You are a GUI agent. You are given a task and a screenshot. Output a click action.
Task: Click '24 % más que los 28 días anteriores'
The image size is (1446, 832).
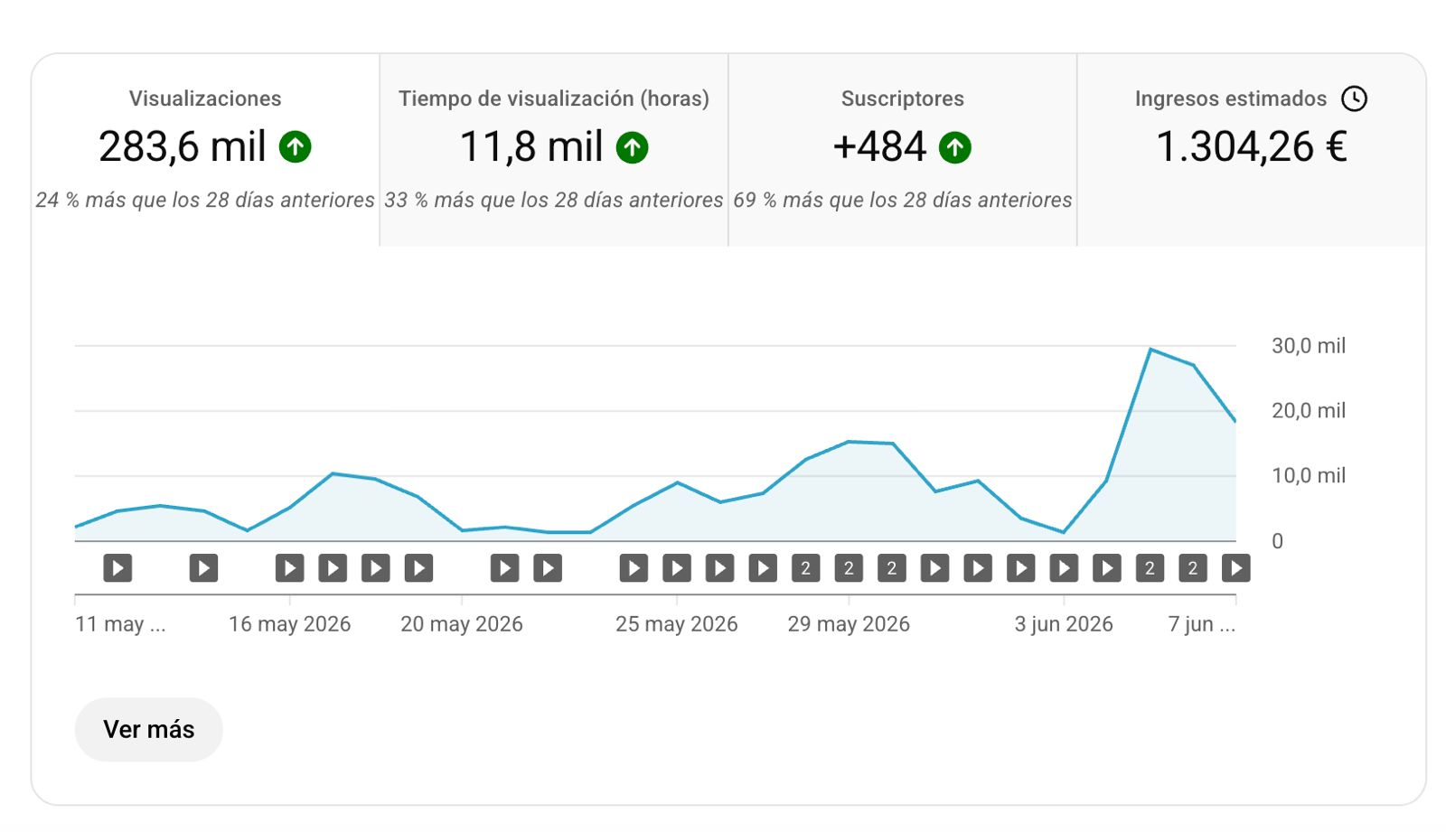click(205, 200)
